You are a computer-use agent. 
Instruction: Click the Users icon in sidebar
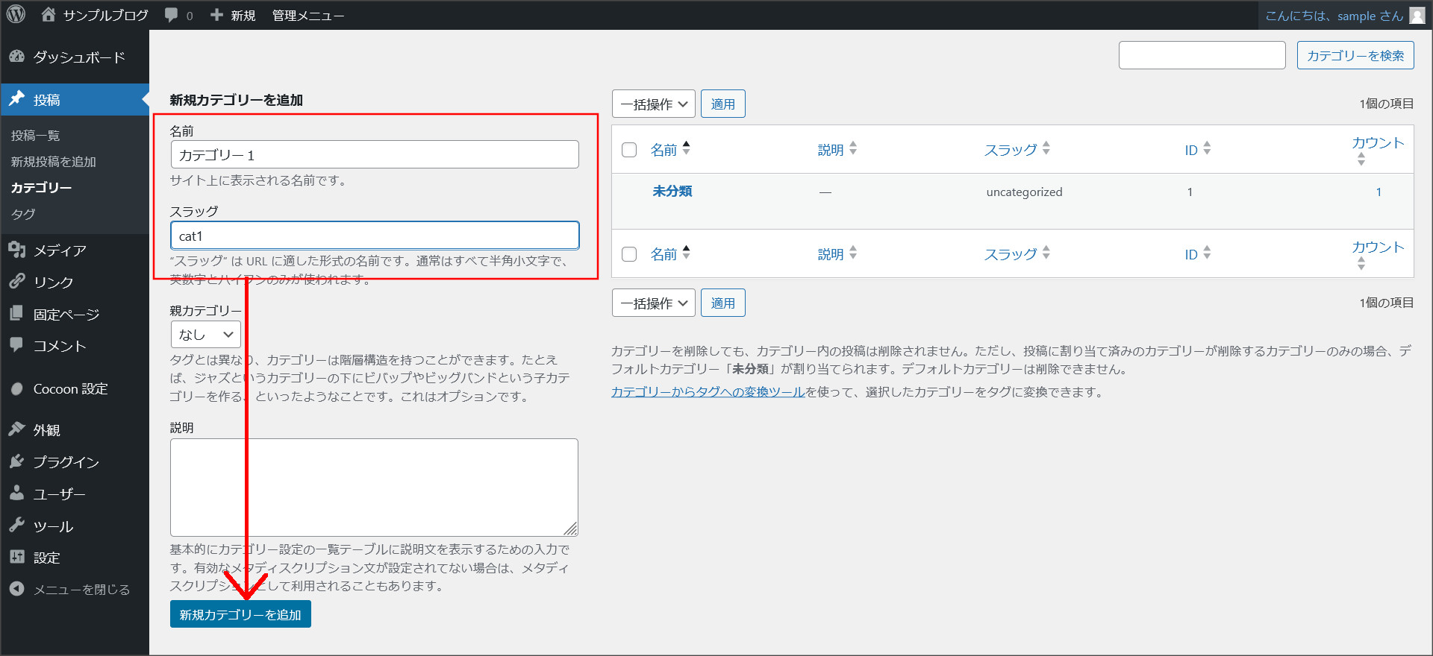pyautogui.click(x=16, y=493)
